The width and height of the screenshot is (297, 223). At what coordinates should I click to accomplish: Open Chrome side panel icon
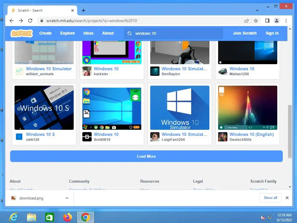(267, 21)
